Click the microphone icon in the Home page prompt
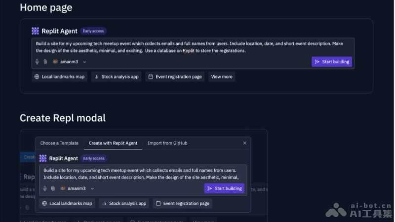This screenshot has width=395, height=222. point(37,62)
